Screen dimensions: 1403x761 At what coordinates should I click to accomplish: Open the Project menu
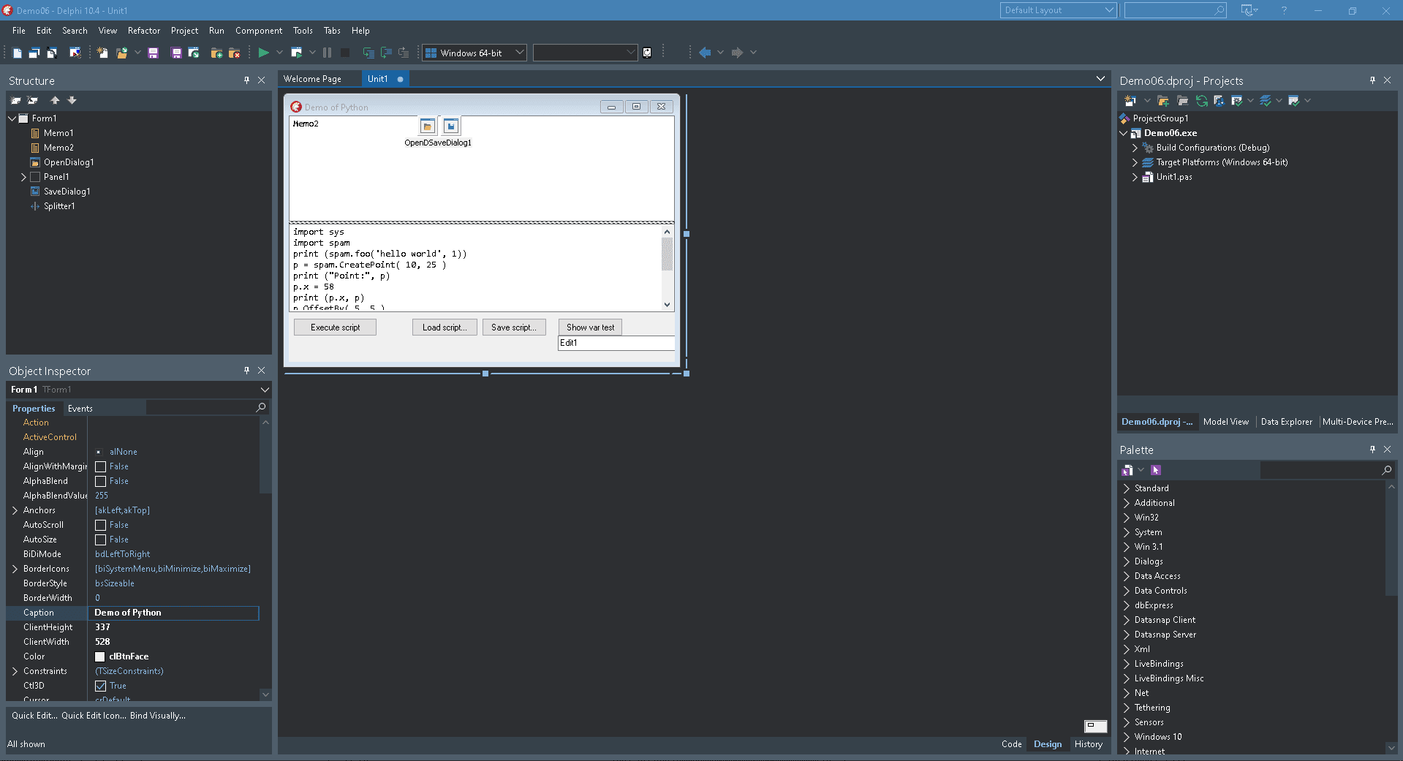click(x=184, y=31)
